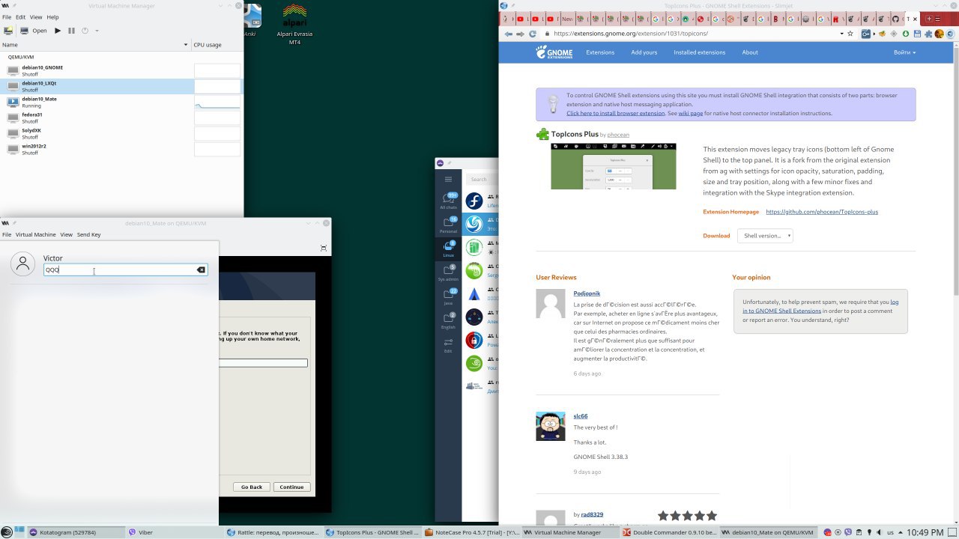
Task: Click the Victor user avatar icon
Action: (x=23, y=264)
